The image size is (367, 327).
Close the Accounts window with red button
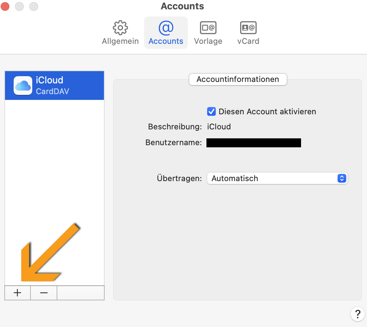[5, 6]
